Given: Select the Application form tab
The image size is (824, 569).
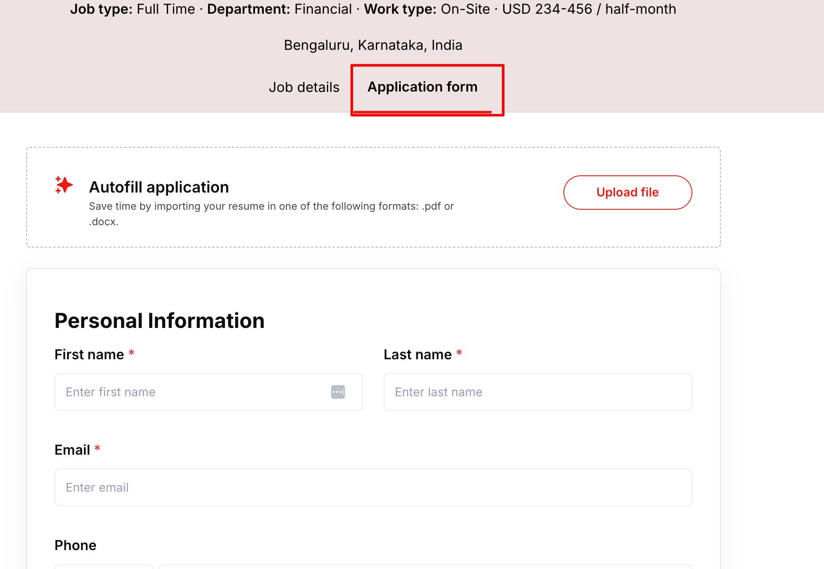Looking at the screenshot, I should [x=422, y=87].
